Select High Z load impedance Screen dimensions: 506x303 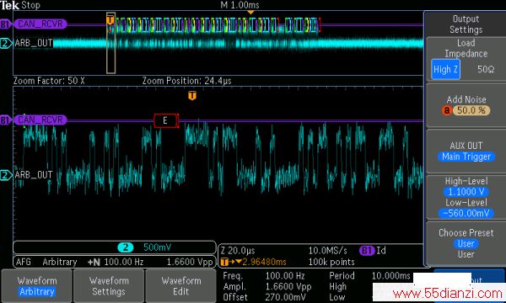[445, 70]
